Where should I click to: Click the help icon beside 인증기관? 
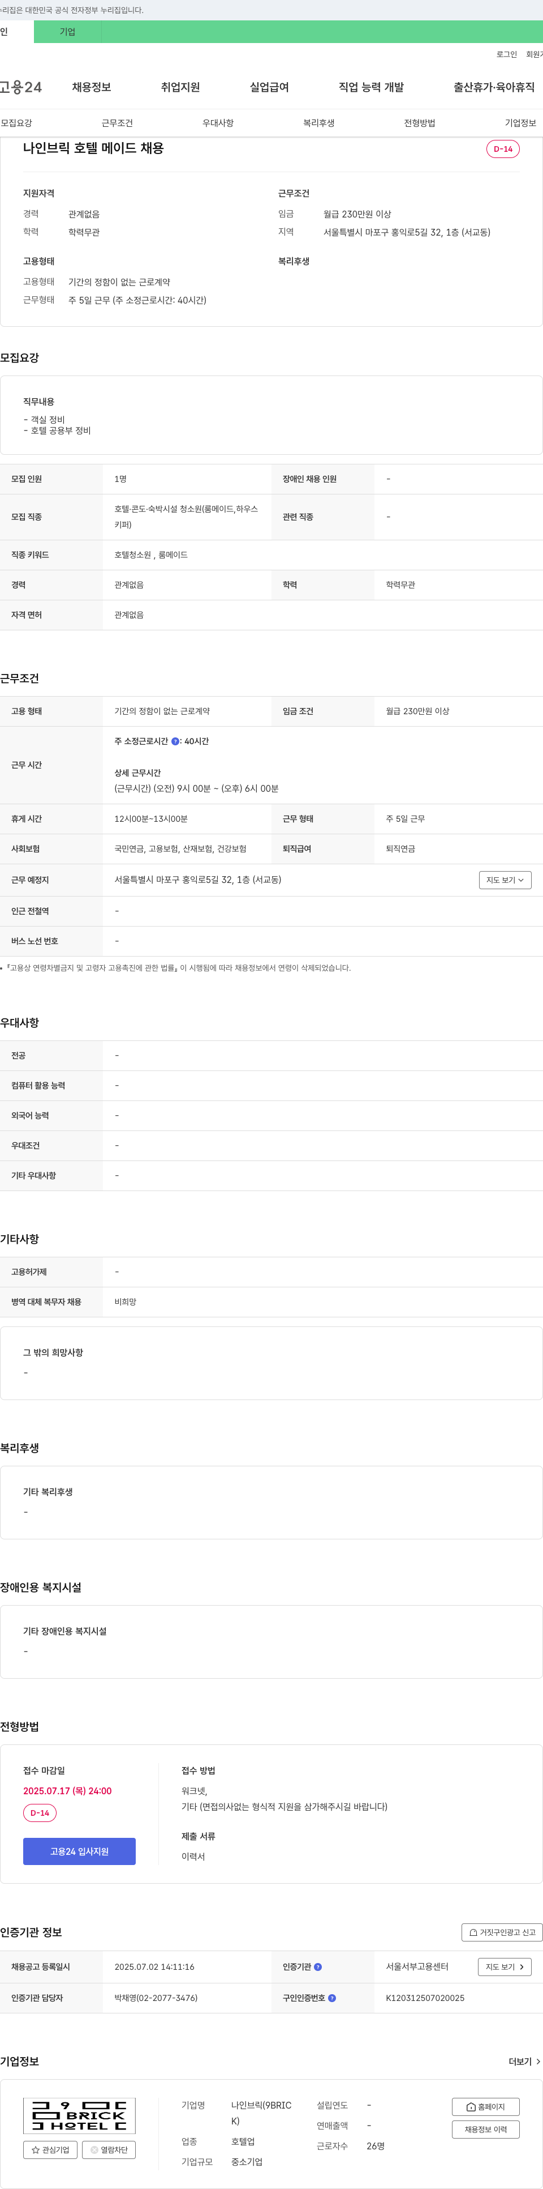coord(318,1966)
